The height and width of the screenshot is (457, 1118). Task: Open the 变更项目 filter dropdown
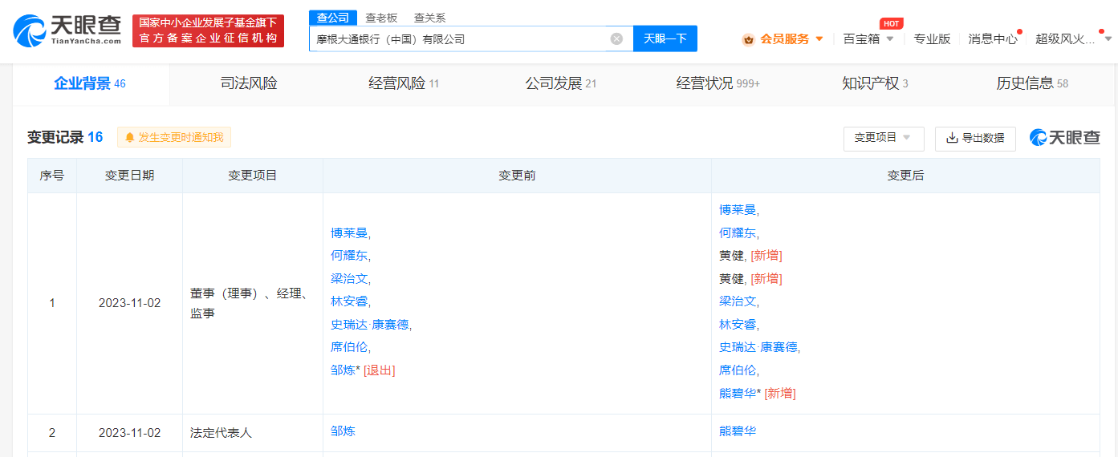click(x=883, y=138)
